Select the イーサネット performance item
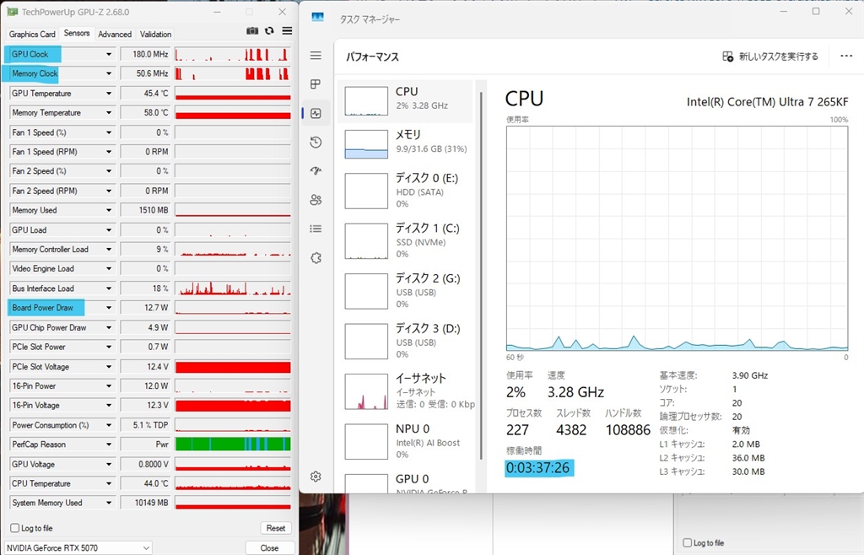864x555 pixels. pos(405,391)
